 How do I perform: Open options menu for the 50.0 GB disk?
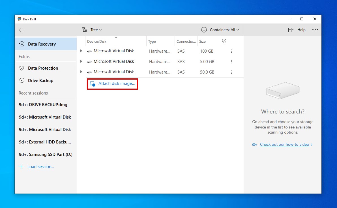[x=232, y=72]
